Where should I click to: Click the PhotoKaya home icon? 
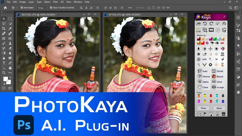[224, 24]
